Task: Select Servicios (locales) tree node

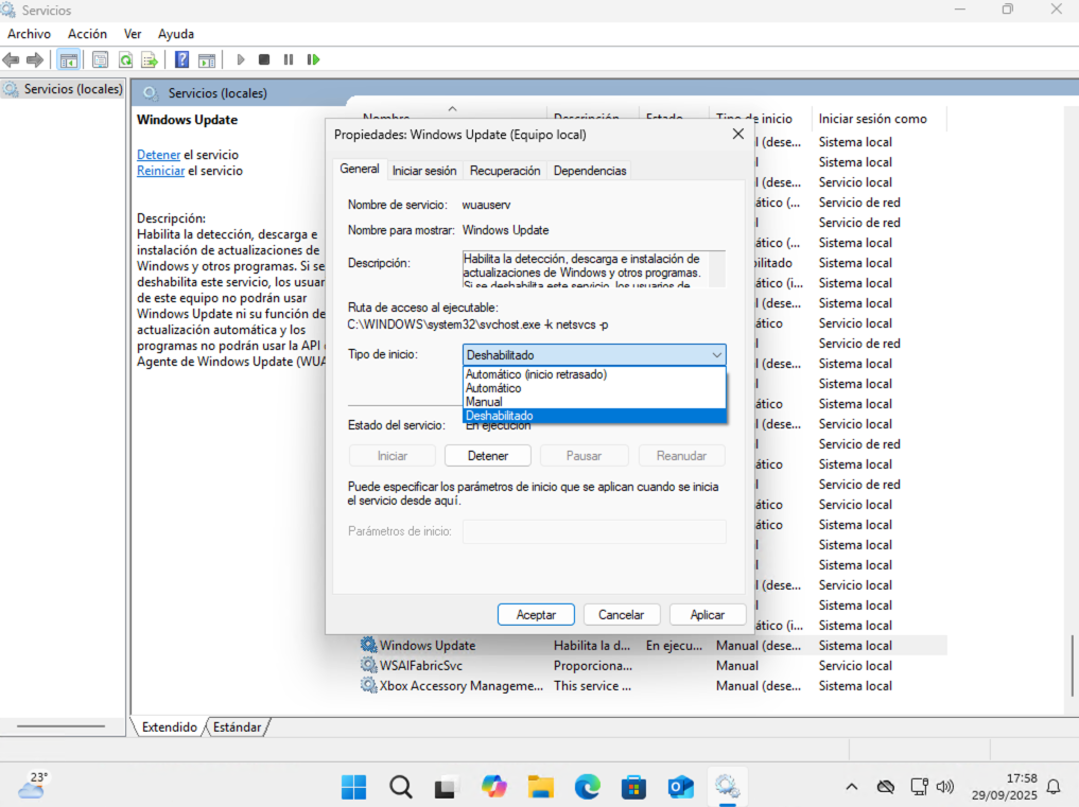Action: pos(63,89)
